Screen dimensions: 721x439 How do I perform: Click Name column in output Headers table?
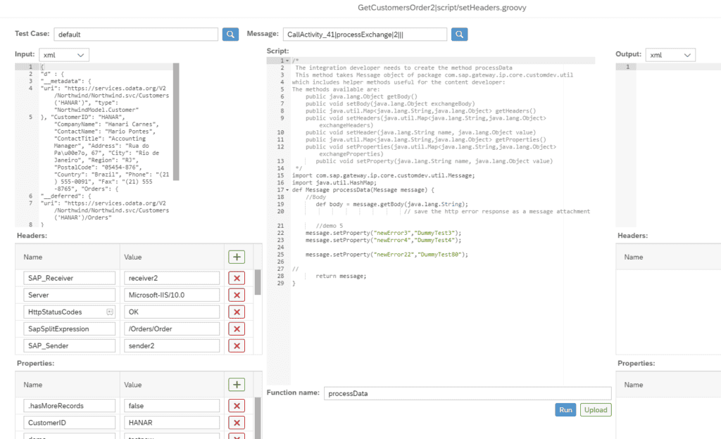click(634, 257)
